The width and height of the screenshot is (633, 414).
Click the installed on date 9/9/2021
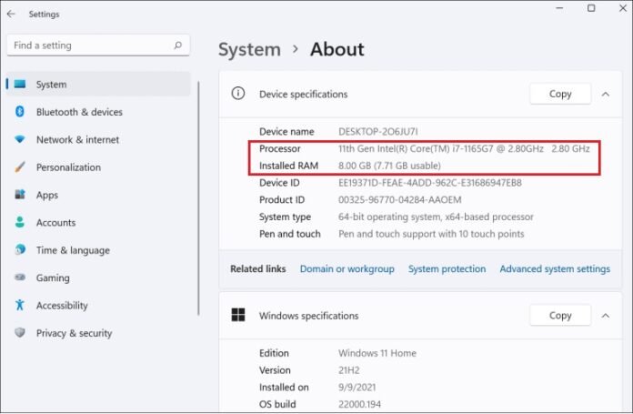point(357,387)
